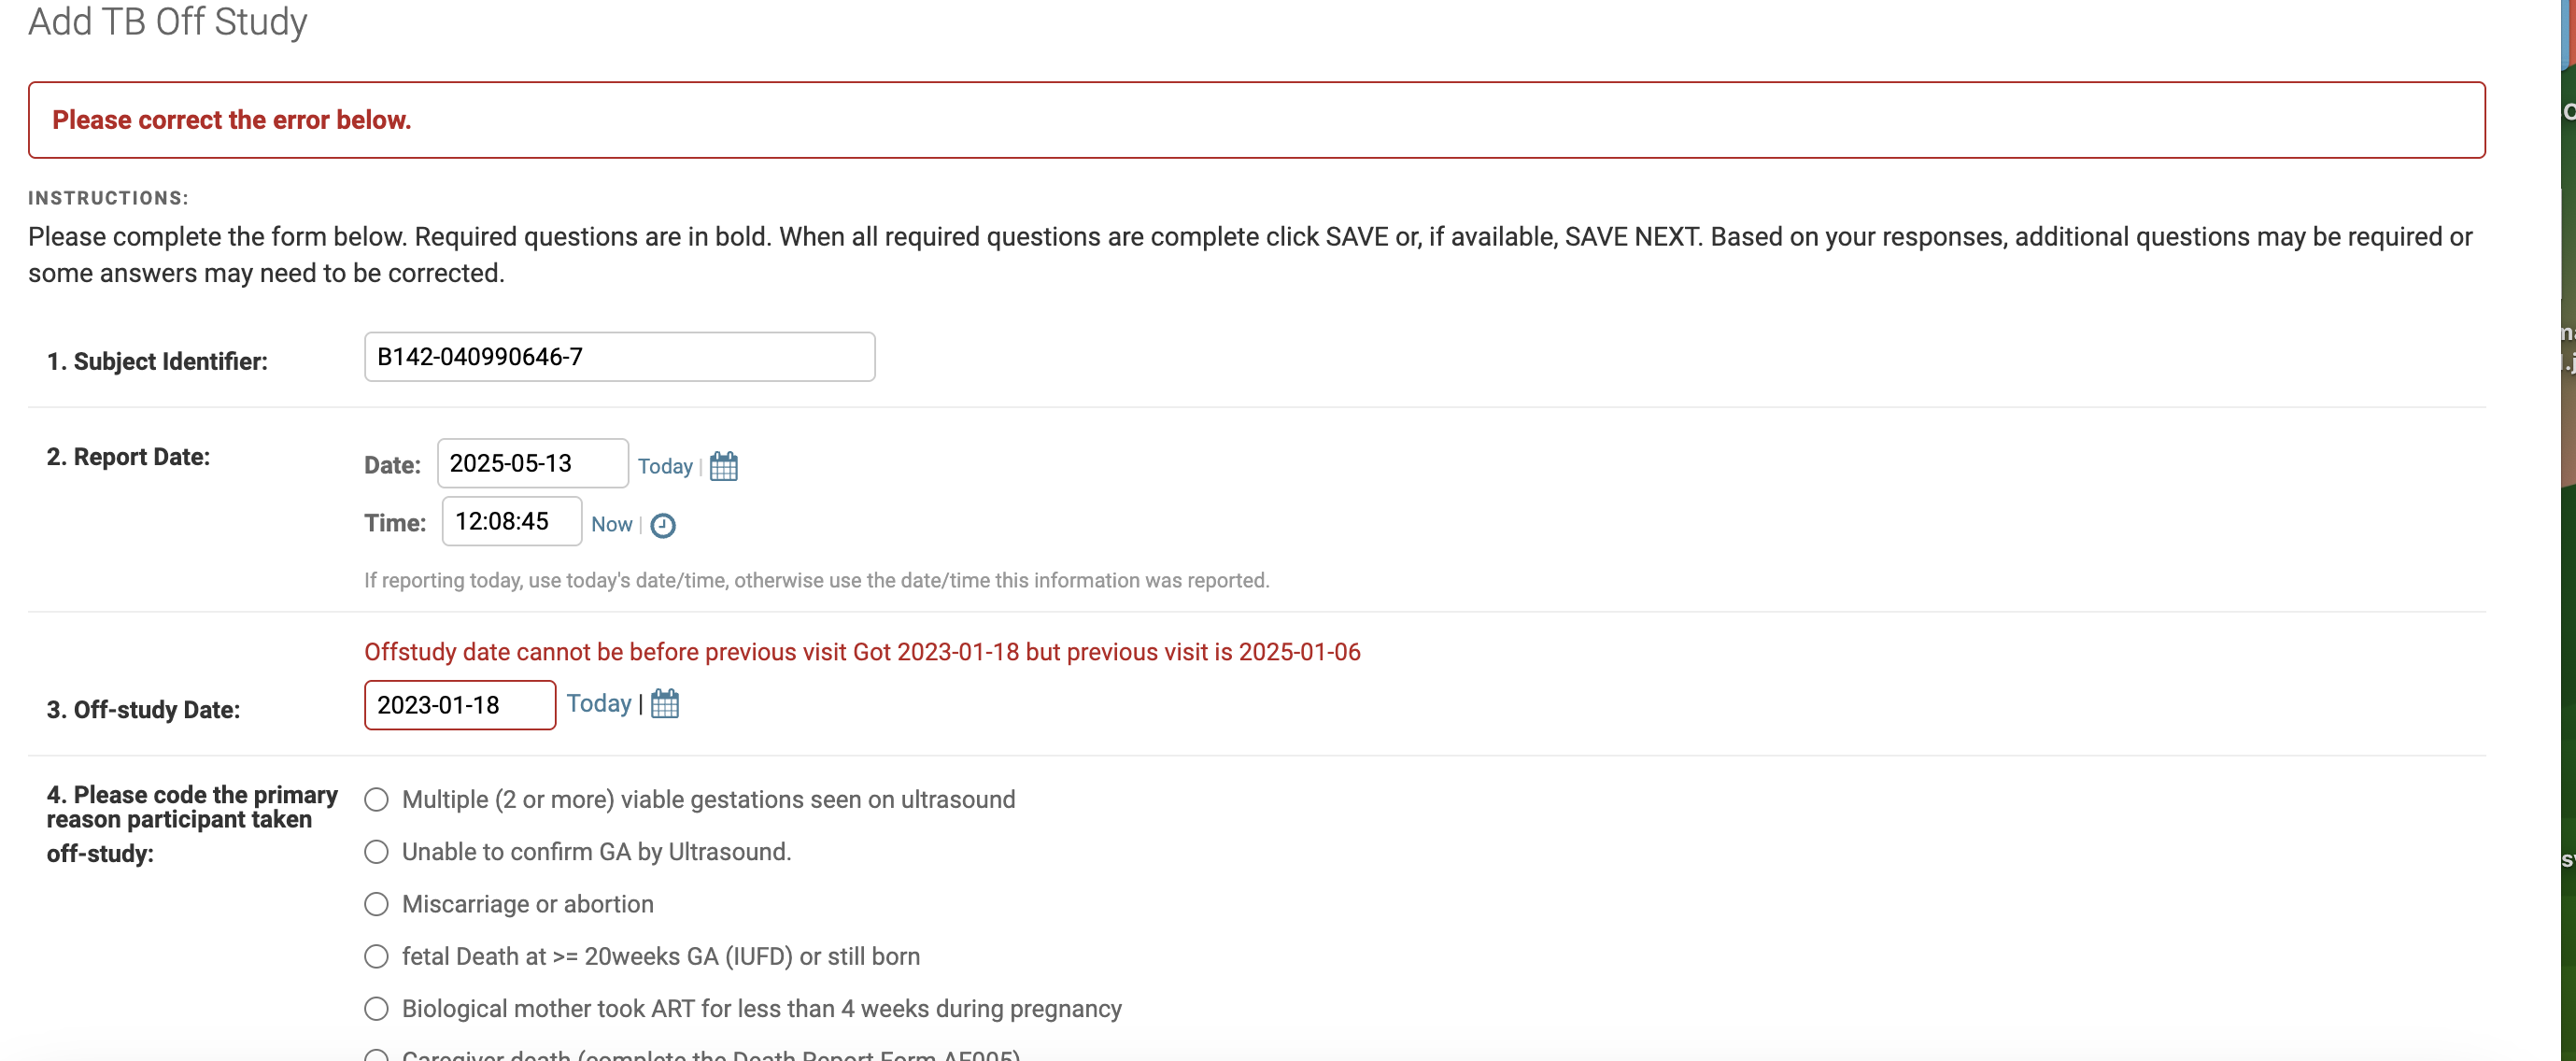Open the Off-study Date calendar icon

coord(664,704)
